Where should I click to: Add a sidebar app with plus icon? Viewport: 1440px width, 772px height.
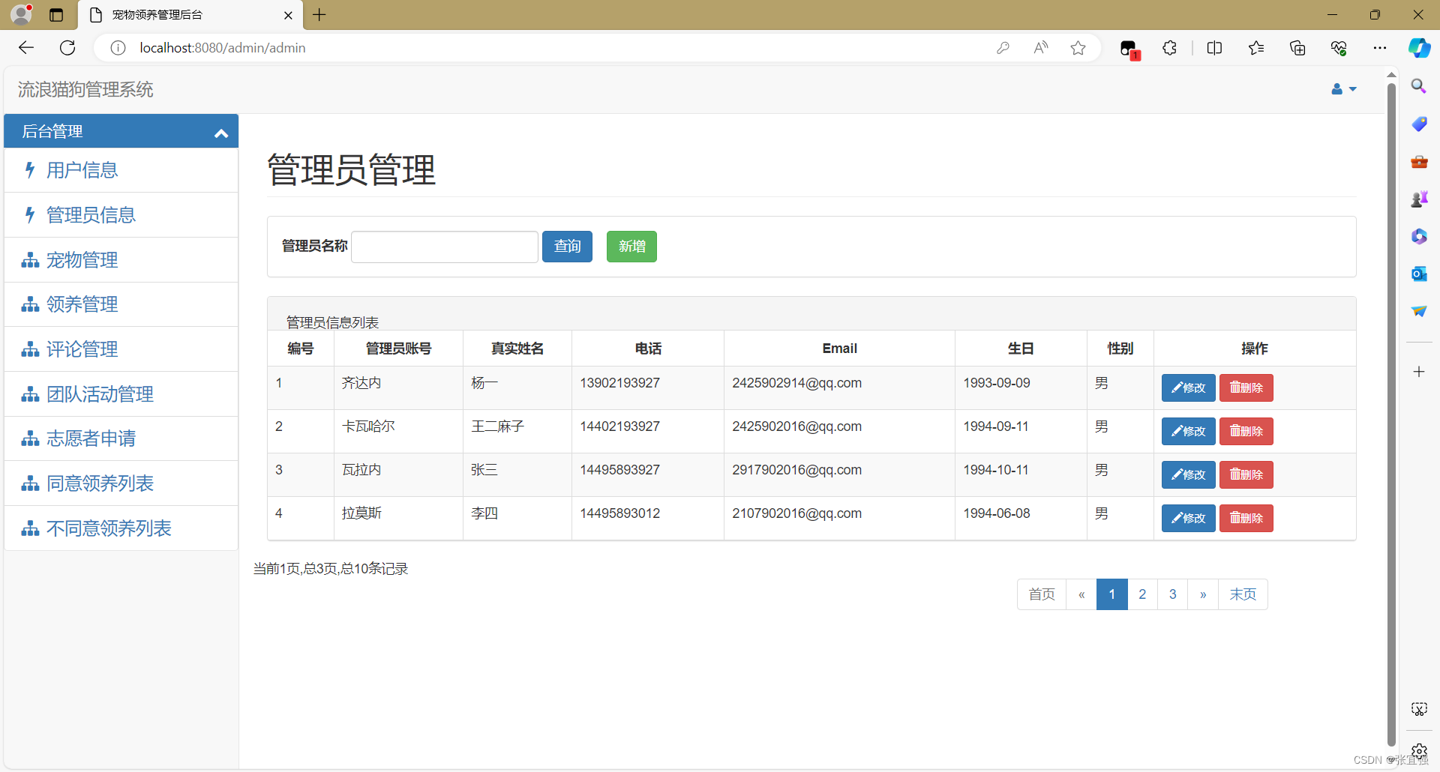tap(1419, 372)
